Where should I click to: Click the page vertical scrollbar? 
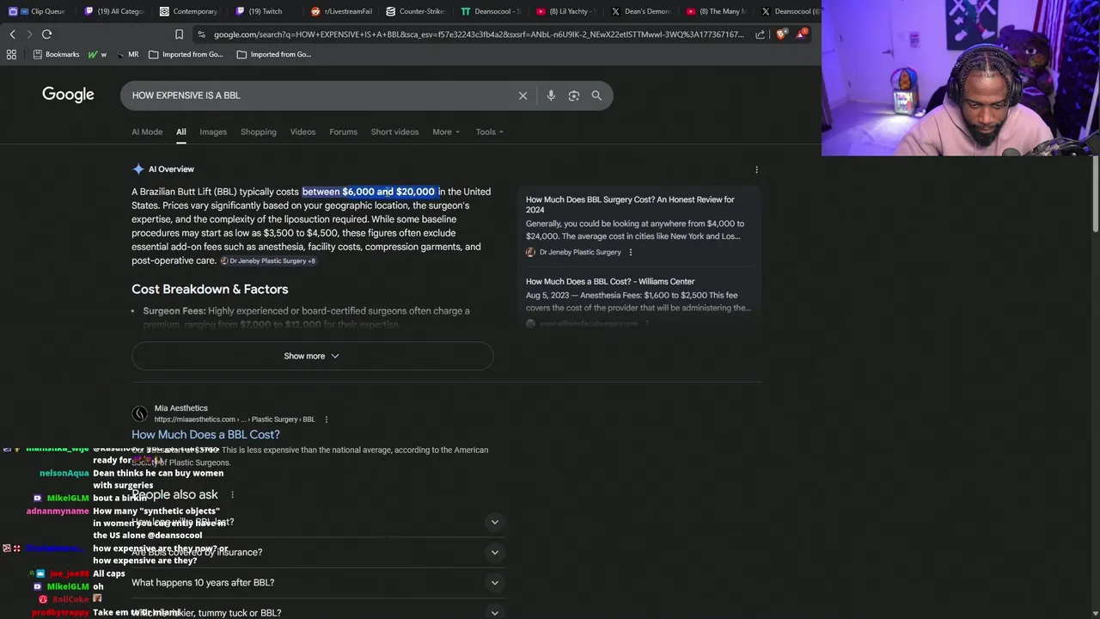pos(1096,193)
